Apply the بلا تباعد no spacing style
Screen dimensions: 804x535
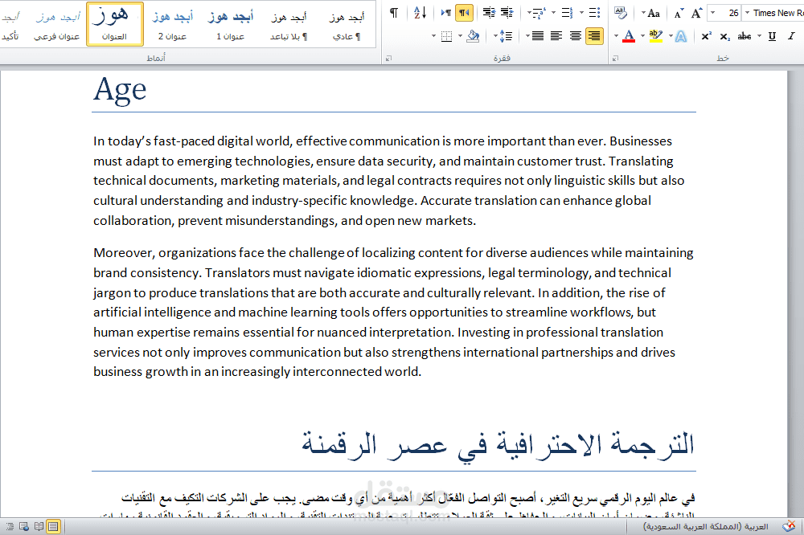(x=289, y=25)
